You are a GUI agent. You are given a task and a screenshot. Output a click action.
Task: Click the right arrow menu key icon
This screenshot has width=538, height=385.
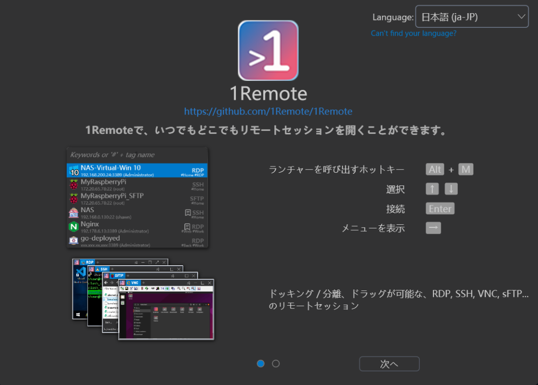pyautogui.click(x=433, y=228)
